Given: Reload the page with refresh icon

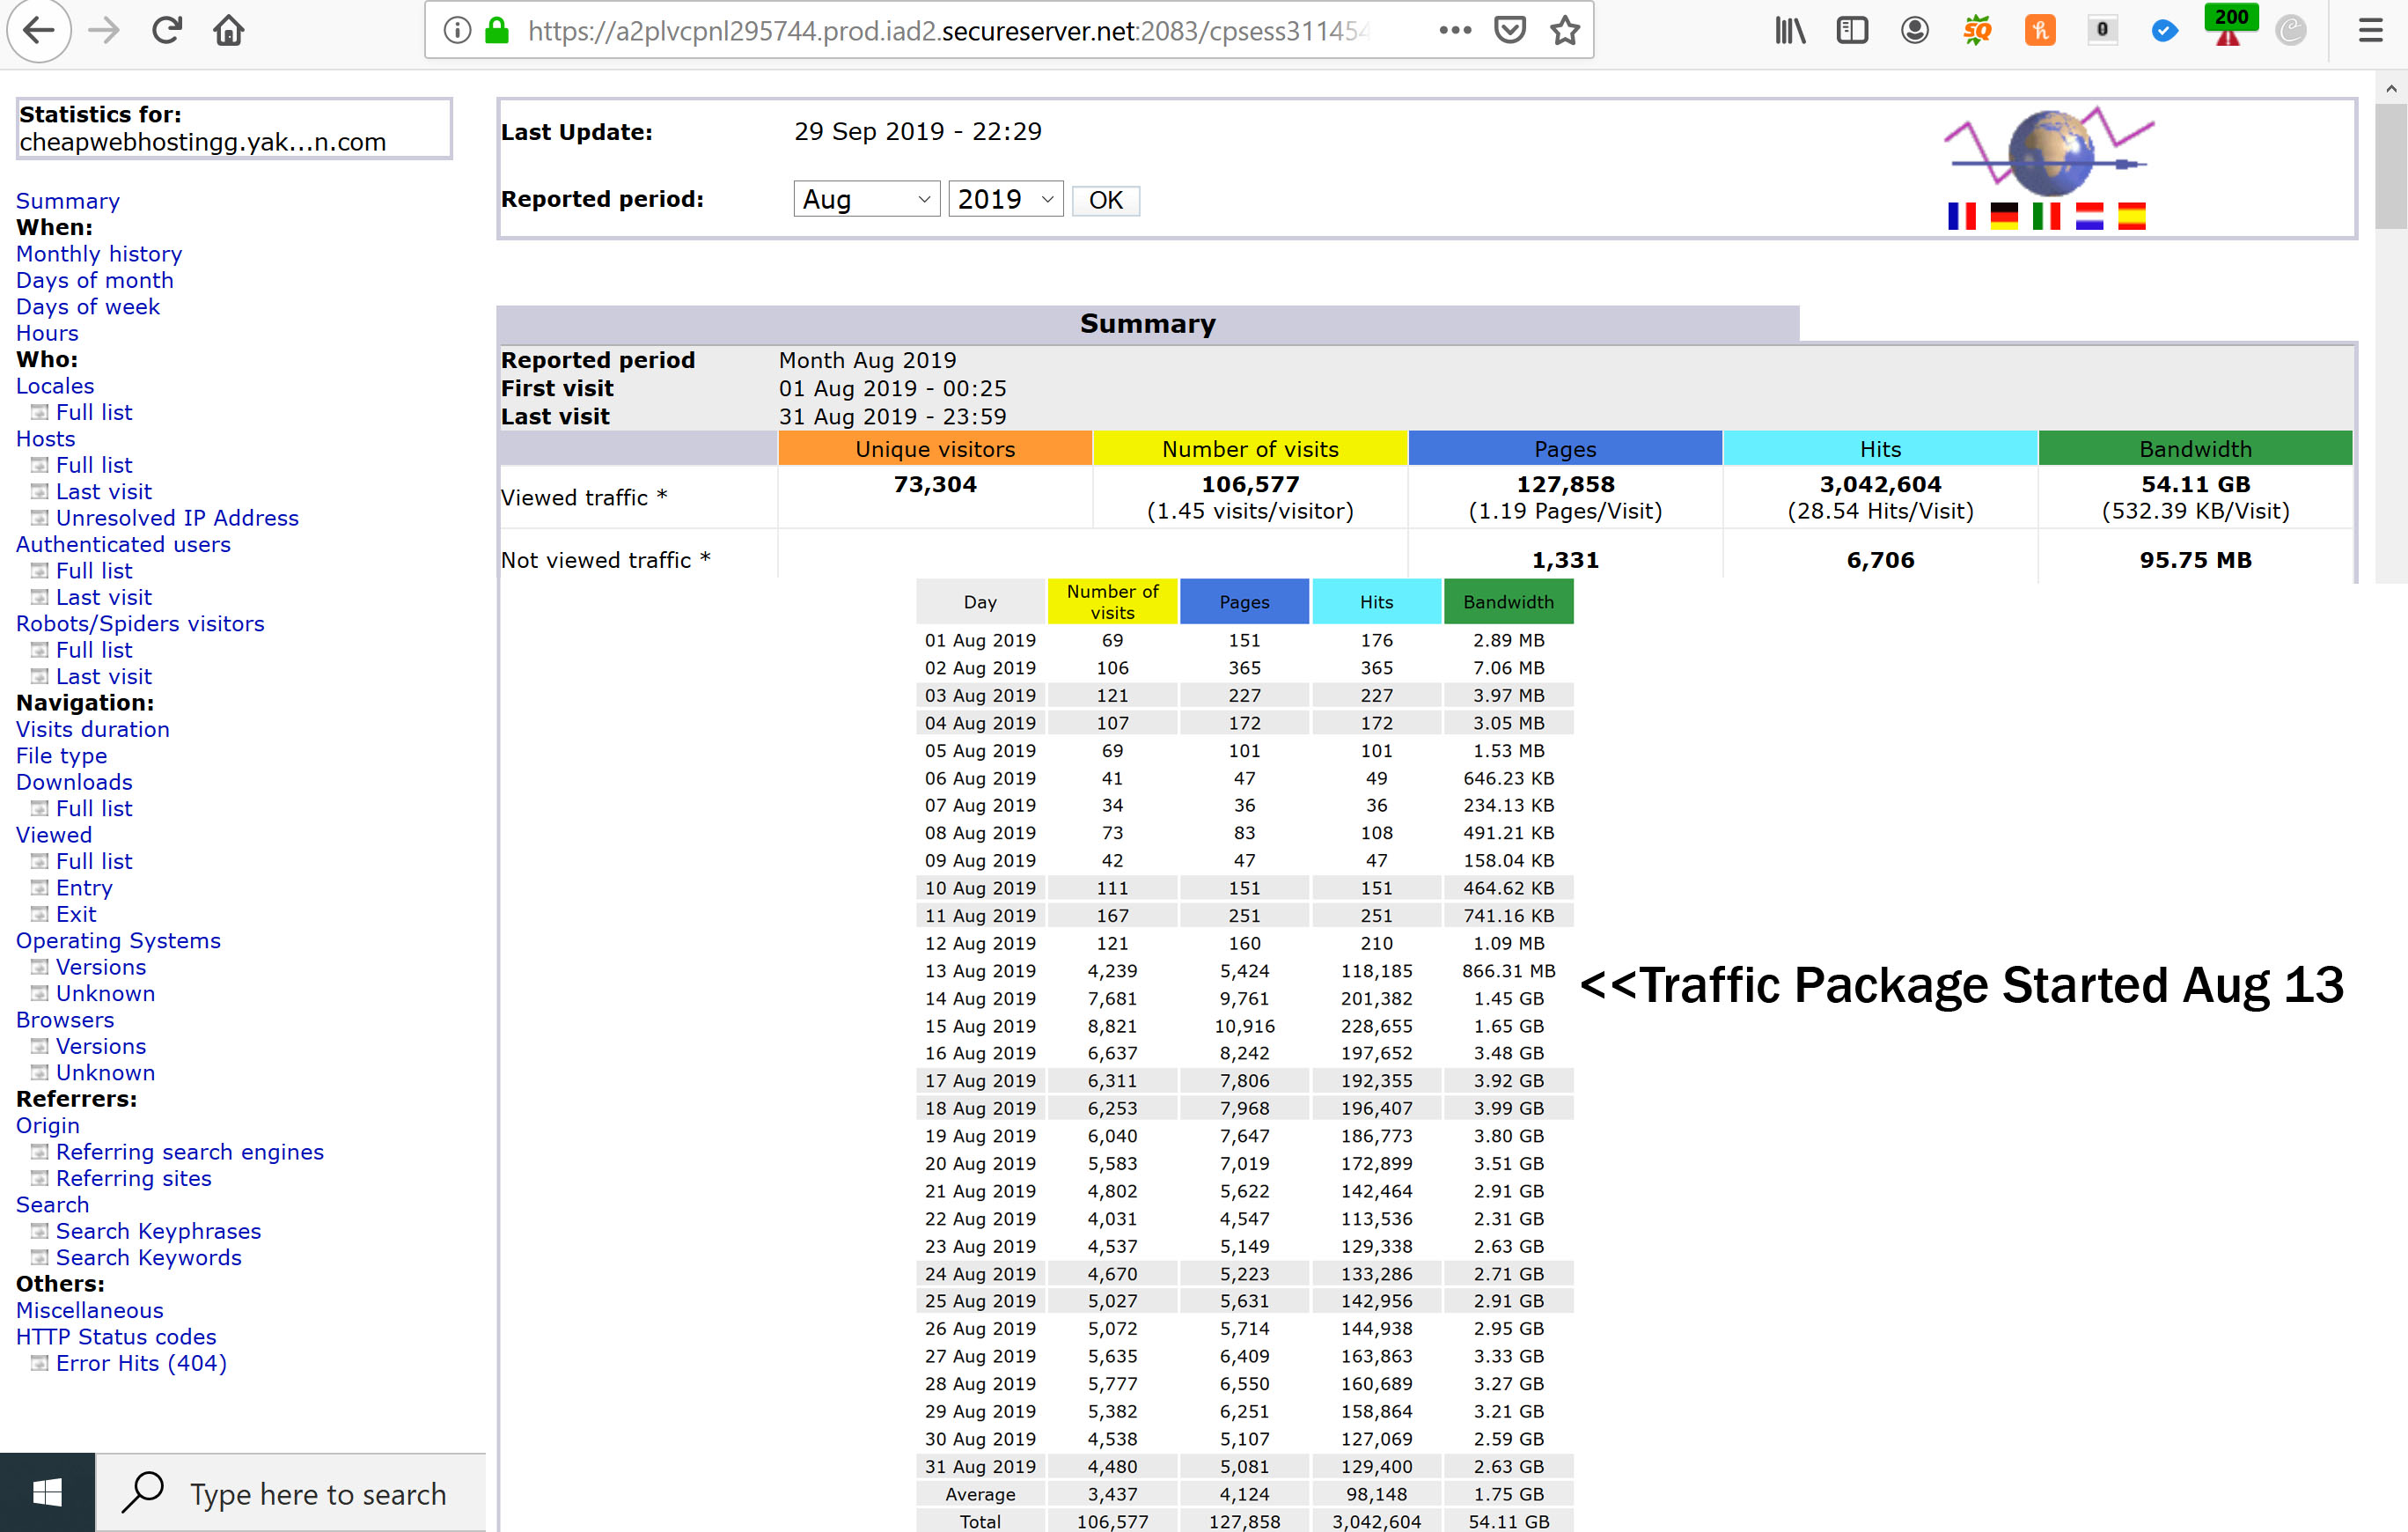Looking at the screenshot, I should pyautogui.click(x=167, y=30).
